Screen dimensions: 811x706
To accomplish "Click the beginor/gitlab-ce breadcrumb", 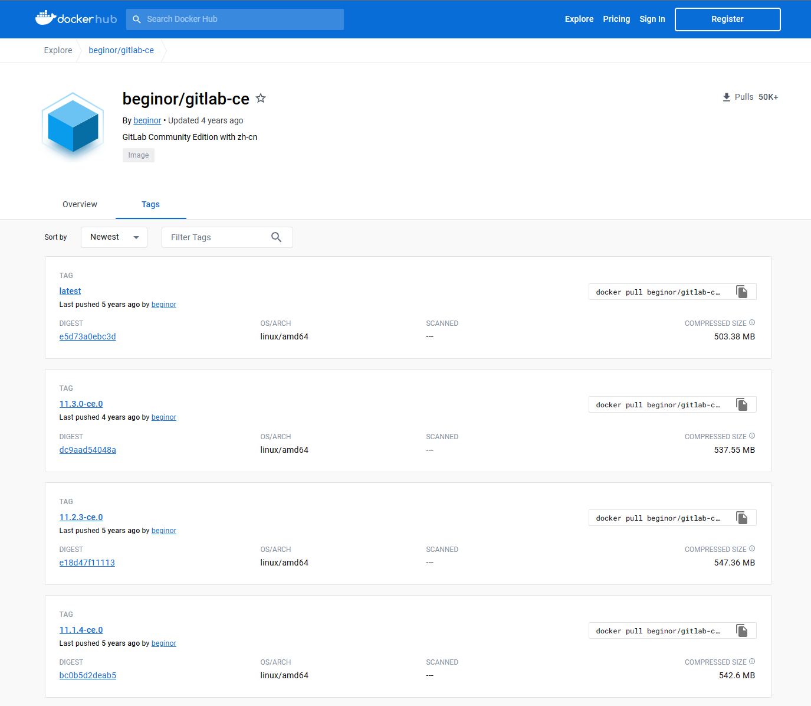I will click(122, 50).
